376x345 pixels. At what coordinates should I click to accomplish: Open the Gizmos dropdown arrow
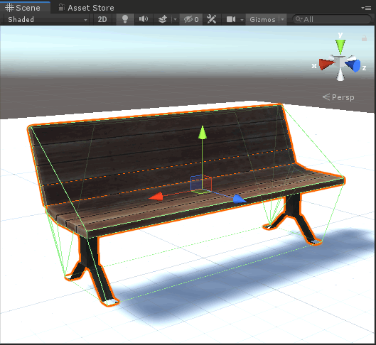click(283, 19)
